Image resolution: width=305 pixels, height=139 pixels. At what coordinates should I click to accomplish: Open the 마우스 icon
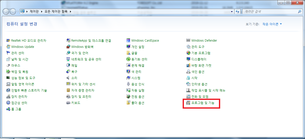pos(8,65)
